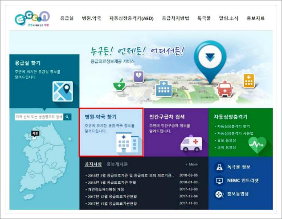282x219 pixels.
Task: Open the 2018년 3월 응급의료기관 notice
Action: 131,175
